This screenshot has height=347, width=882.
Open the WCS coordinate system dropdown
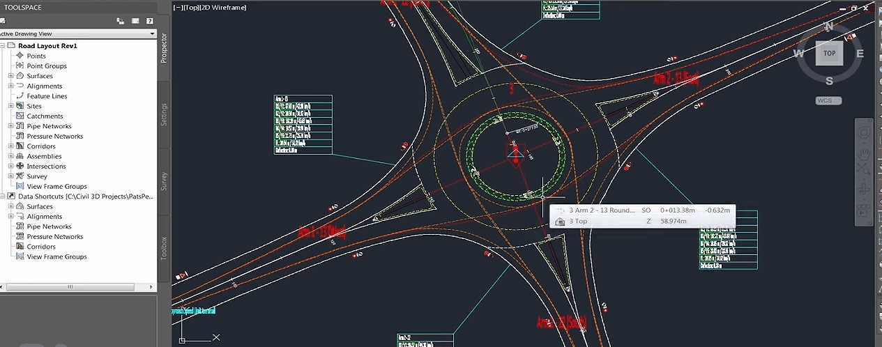point(828,100)
